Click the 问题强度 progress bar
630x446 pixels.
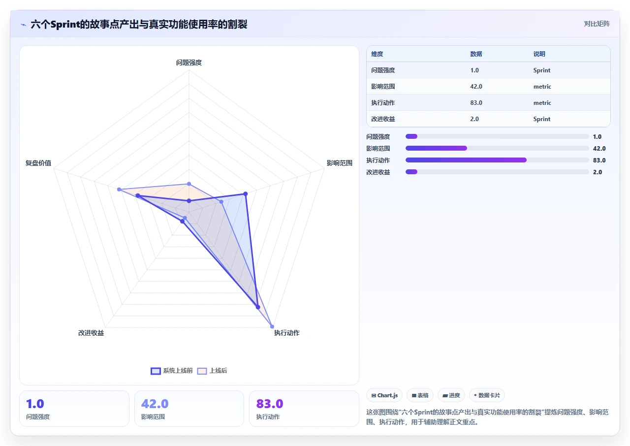tap(497, 136)
